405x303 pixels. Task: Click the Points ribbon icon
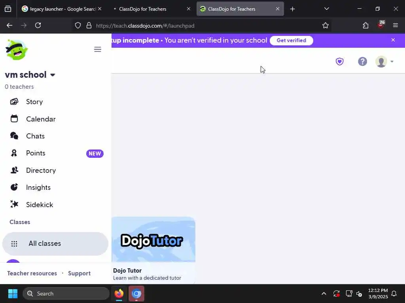click(x=14, y=153)
